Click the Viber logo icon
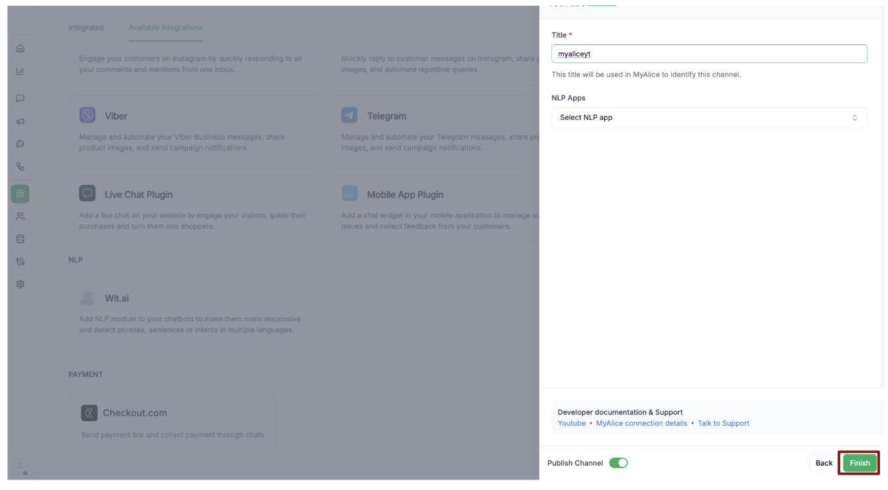Viewport: 888px width, 490px height. point(87,115)
